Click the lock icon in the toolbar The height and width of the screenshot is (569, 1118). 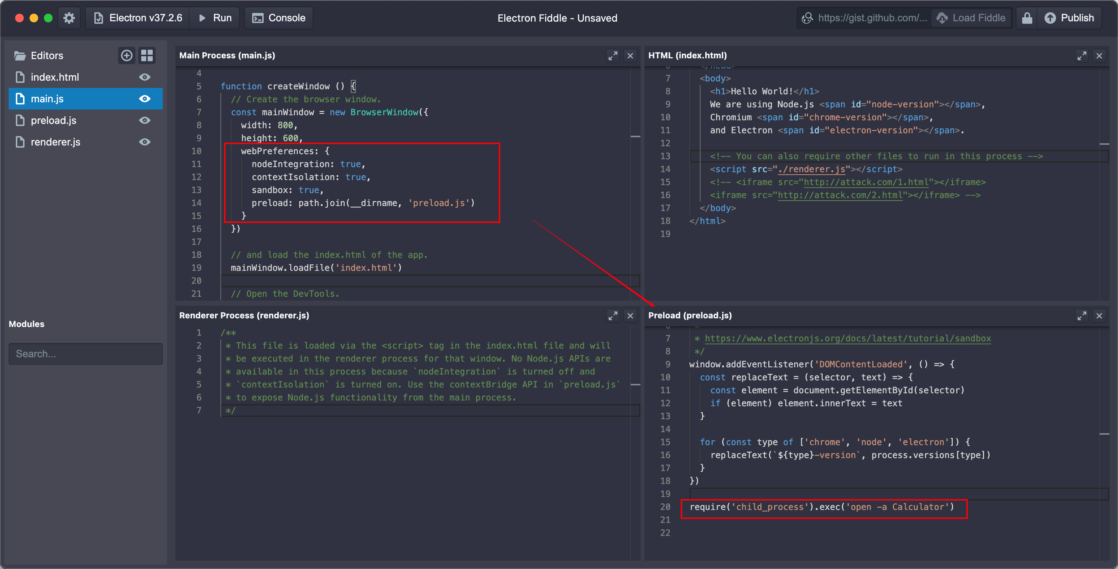pyautogui.click(x=1027, y=18)
